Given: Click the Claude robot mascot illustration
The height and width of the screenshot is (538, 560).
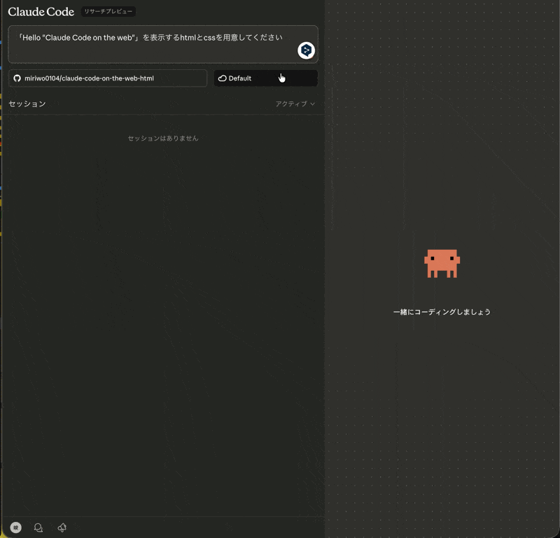Looking at the screenshot, I should click(442, 264).
